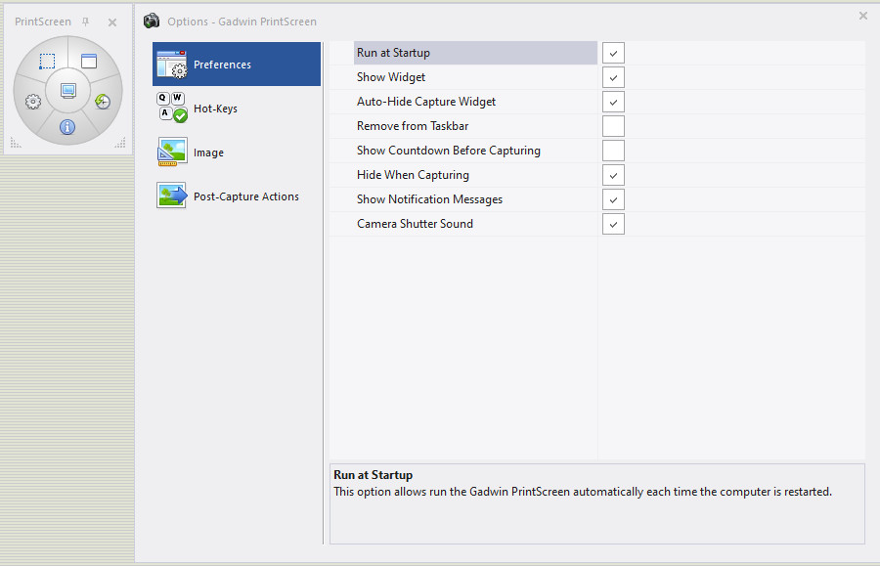Enable Show Countdown Before Capturing checkbox
The image size is (880, 566).
pos(613,151)
